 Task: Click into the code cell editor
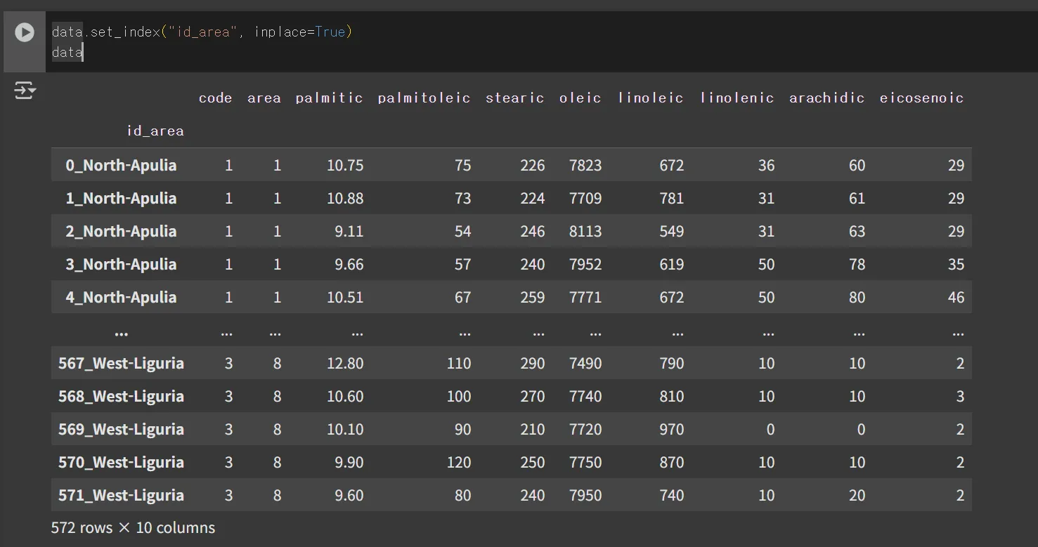click(x=541, y=42)
